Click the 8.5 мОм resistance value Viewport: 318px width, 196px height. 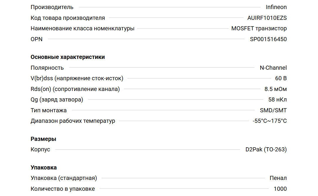276,89
